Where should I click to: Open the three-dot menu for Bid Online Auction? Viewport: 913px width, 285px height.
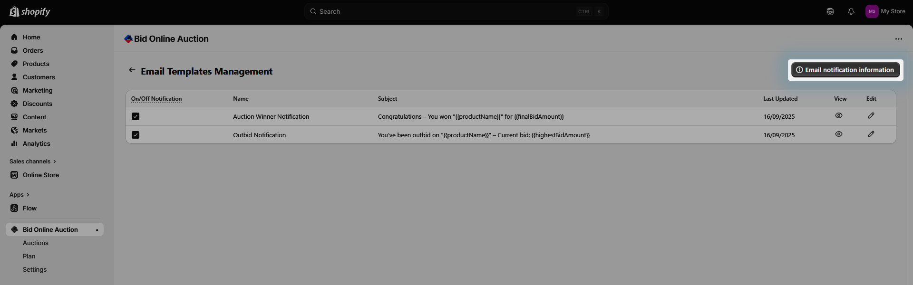pos(898,39)
